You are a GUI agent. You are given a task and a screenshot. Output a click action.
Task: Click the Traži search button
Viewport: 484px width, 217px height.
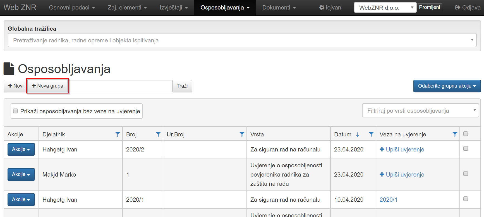point(182,86)
